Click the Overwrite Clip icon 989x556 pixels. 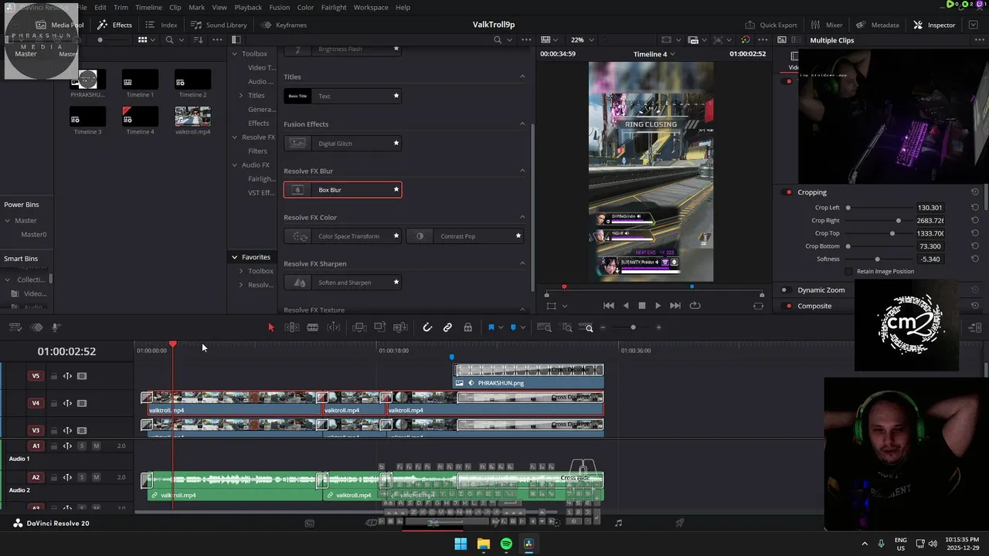coord(379,327)
